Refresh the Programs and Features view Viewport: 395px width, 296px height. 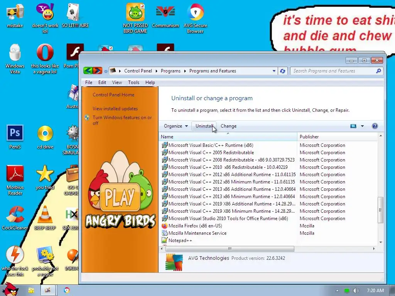283,71
